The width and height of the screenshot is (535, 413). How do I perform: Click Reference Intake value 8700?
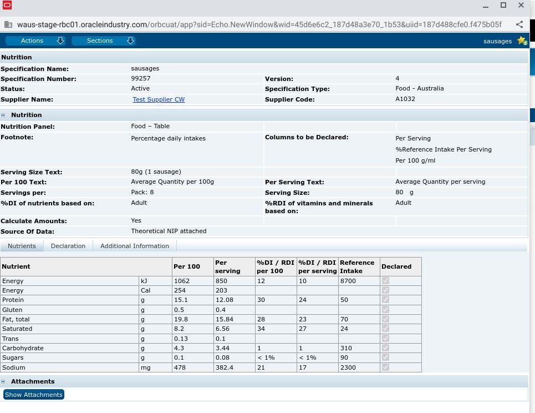(348, 281)
